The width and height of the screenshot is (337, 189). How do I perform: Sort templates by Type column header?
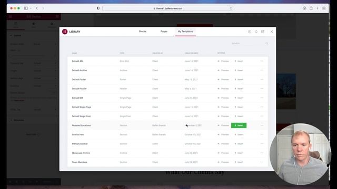pos(122,53)
